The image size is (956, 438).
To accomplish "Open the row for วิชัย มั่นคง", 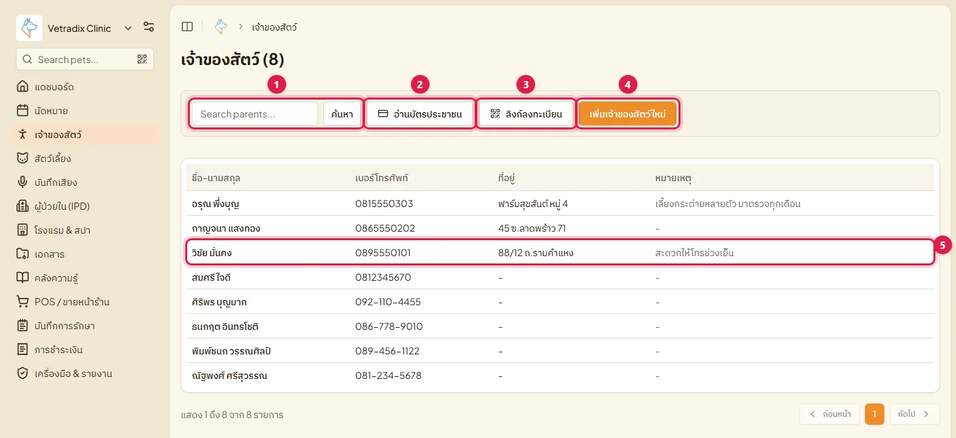I will (560, 253).
